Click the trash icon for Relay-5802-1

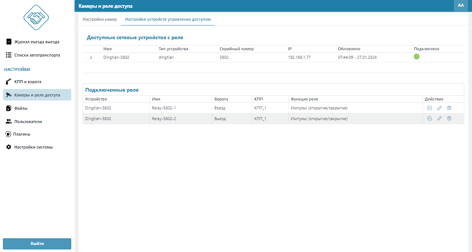point(449,108)
